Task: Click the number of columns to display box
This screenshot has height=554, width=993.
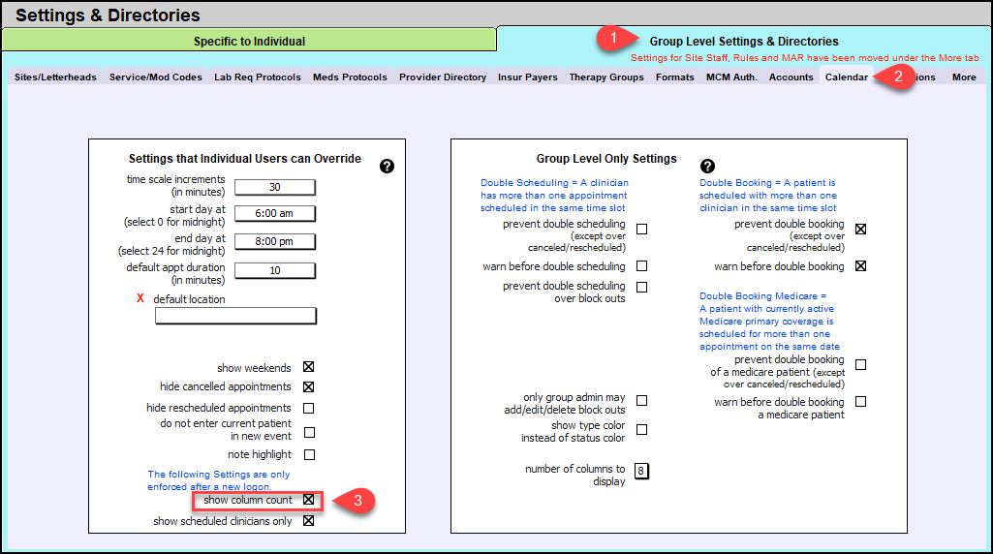Action: pyautogui.click(x=641, y=472)
